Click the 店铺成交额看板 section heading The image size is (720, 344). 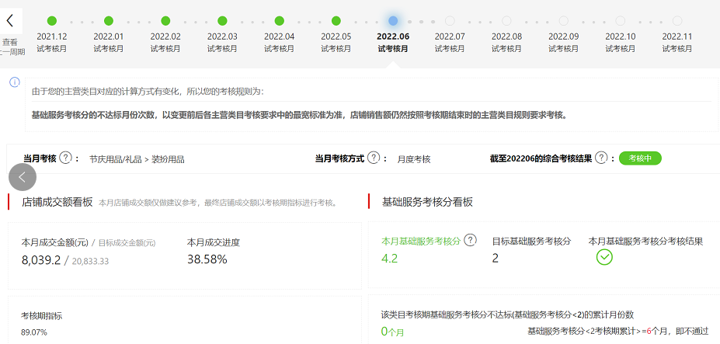click(x=57, y=202)
